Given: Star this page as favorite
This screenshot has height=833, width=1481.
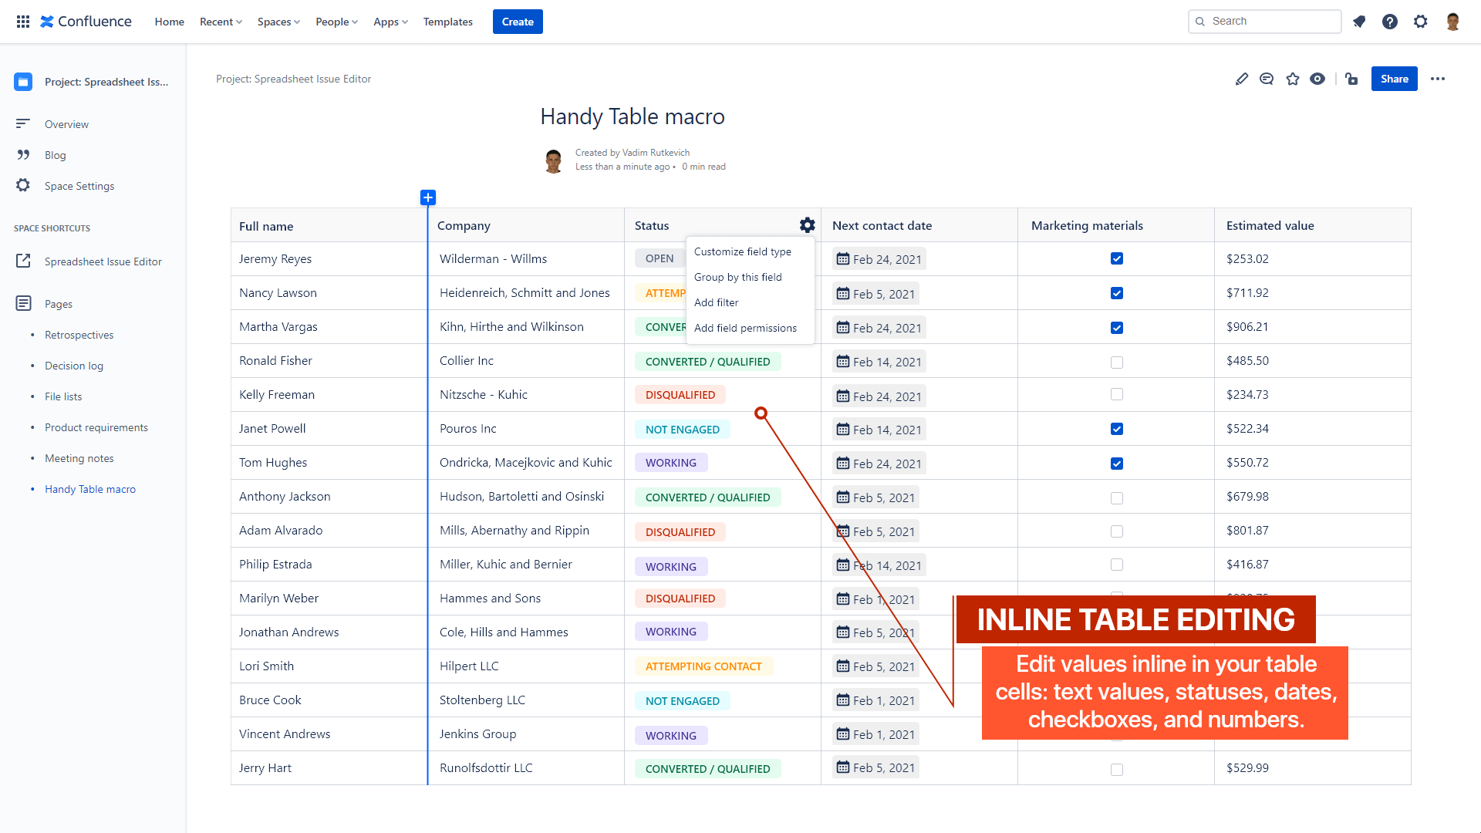Looking at the screenshot, I should tap(1293, 79).
